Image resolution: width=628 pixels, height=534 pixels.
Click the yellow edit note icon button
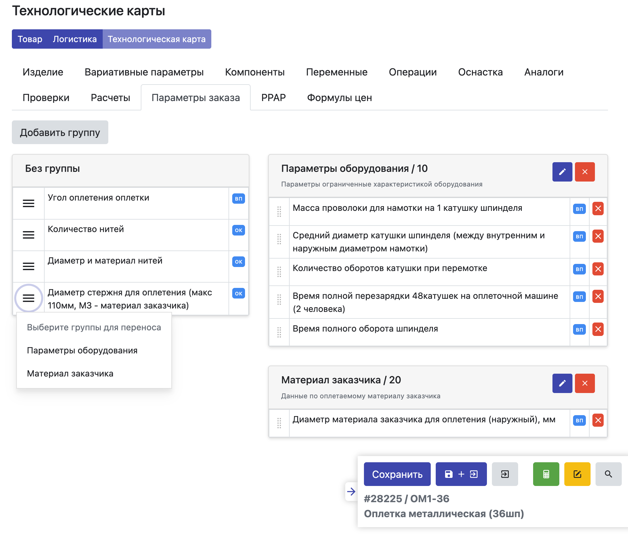(x=577, y=474)
